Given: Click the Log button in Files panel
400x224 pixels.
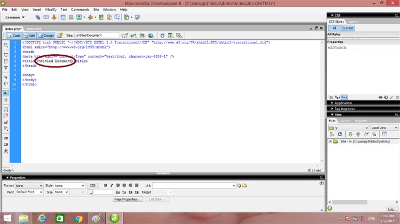Looking at the screenshot, I should [x=391, y=209].
